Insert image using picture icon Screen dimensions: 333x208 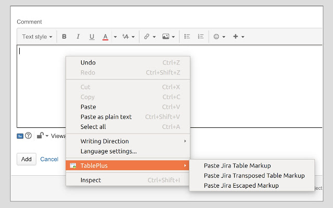[x=165, y=36]
